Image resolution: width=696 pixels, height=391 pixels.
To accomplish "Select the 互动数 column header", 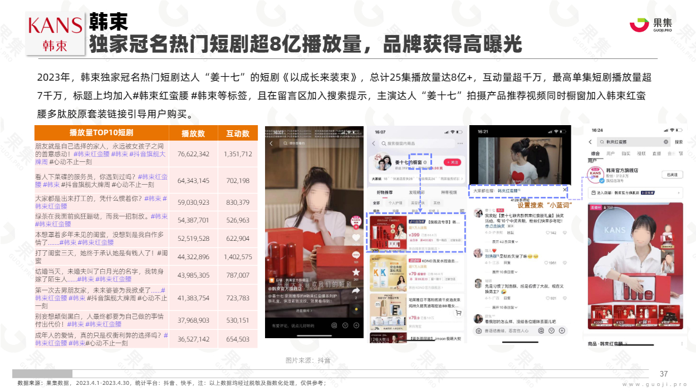I will pyautogui.click(x=238, y=133).
